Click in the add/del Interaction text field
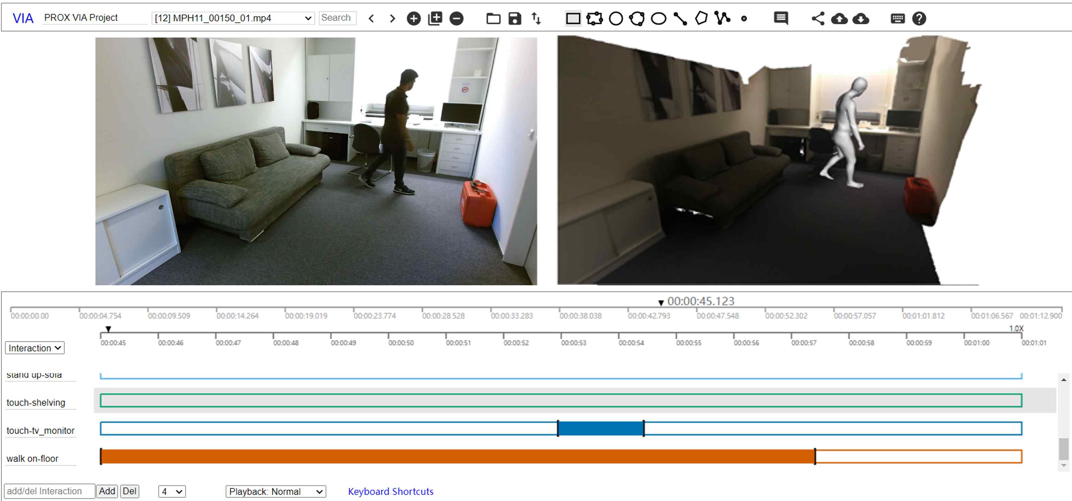The height and width of the screenshot is (501, 1072). coord(49,491)
